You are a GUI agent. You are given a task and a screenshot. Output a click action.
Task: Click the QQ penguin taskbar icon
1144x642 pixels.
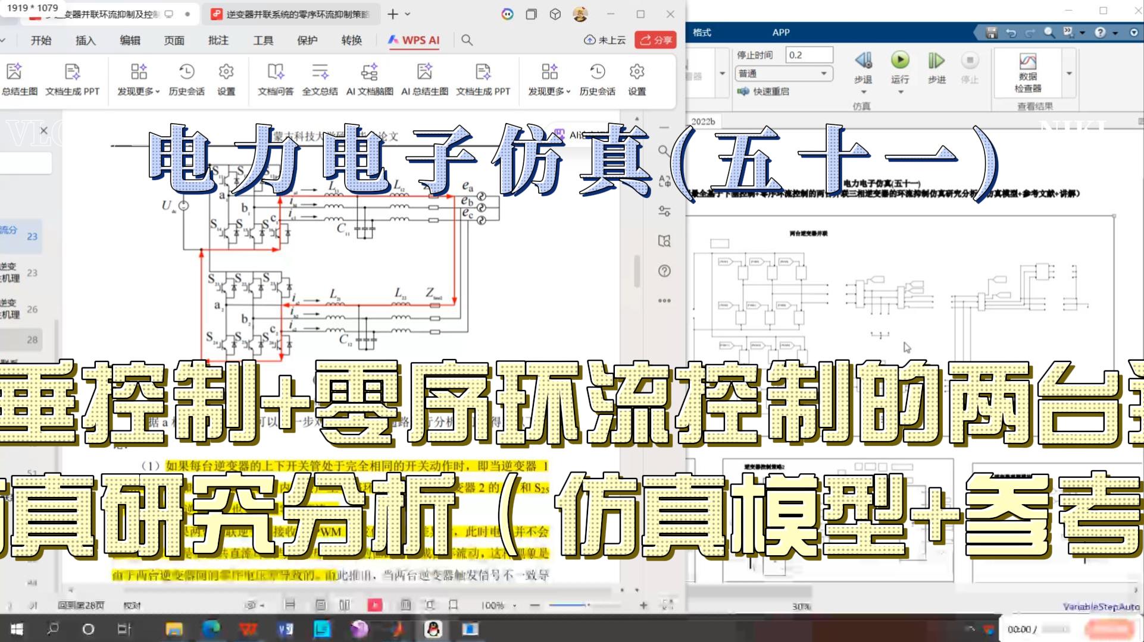433,629
